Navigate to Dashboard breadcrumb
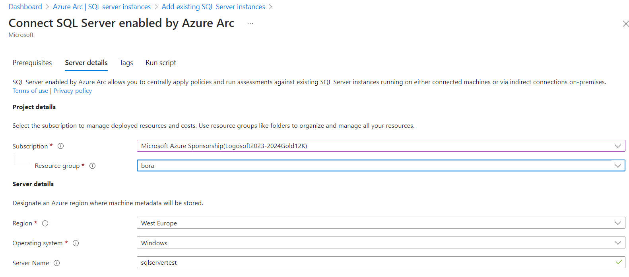629x277 pixels. pyautogui.click(x=25, y=7)
